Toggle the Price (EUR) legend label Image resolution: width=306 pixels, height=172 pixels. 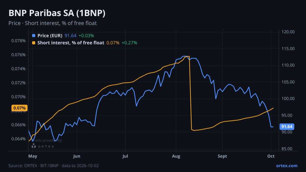point(50,36)
